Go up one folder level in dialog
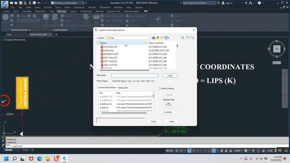The width and height of the screenshot is (290, 163). [x=158, y=38]
